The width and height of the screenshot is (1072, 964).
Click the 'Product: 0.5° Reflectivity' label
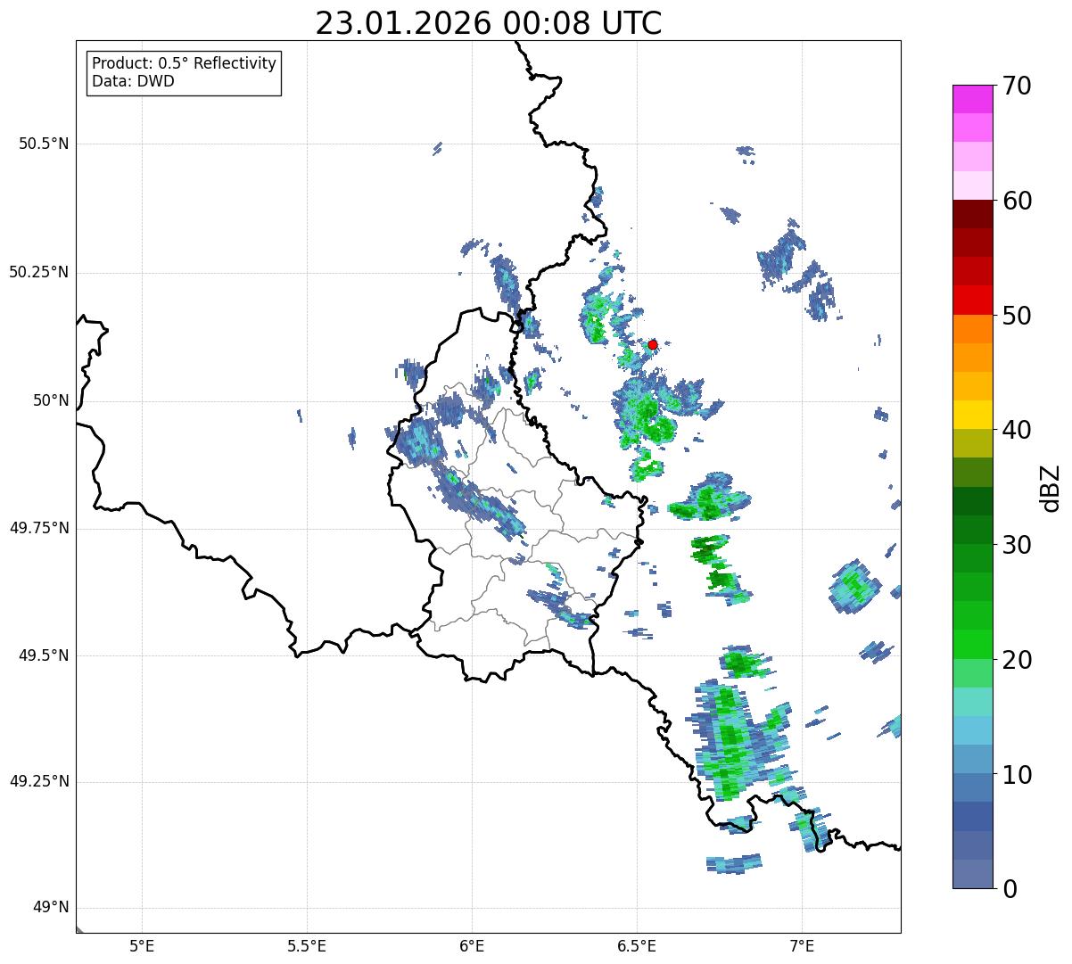click(x=185, y=63)
